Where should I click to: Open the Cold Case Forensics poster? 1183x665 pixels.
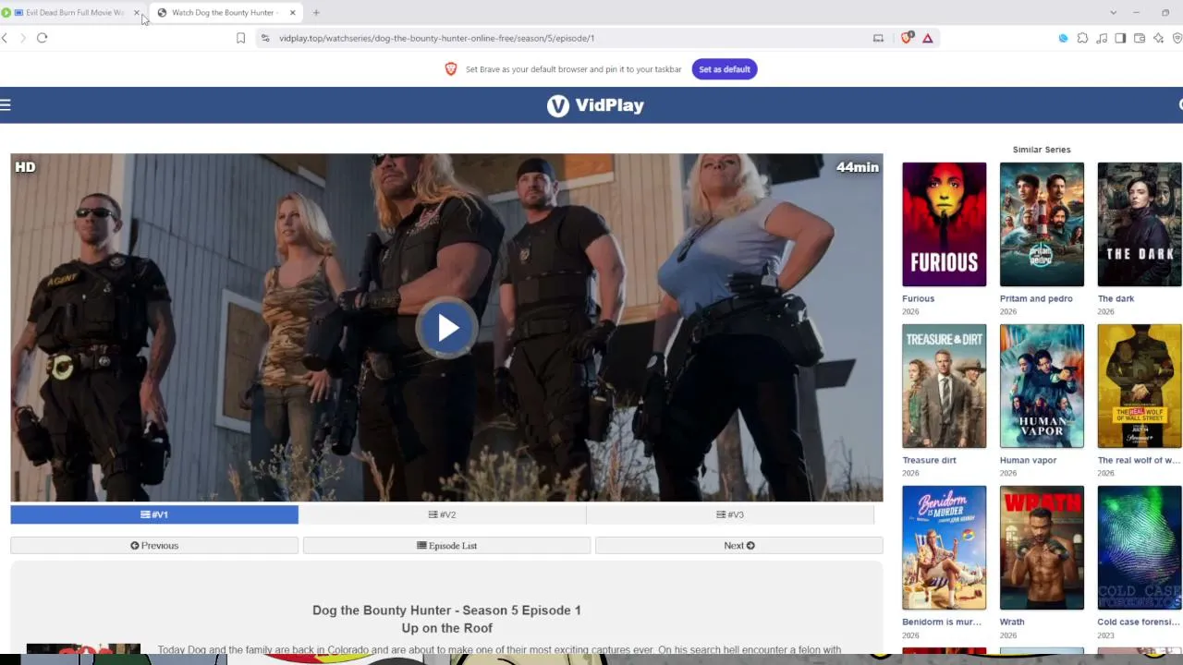click(x=1139, y=548)
